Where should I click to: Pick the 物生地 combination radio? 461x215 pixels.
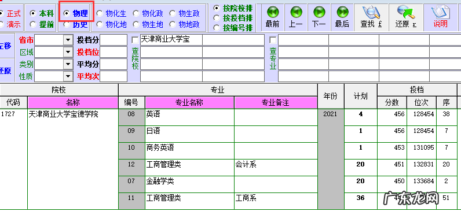pos(136,25)
